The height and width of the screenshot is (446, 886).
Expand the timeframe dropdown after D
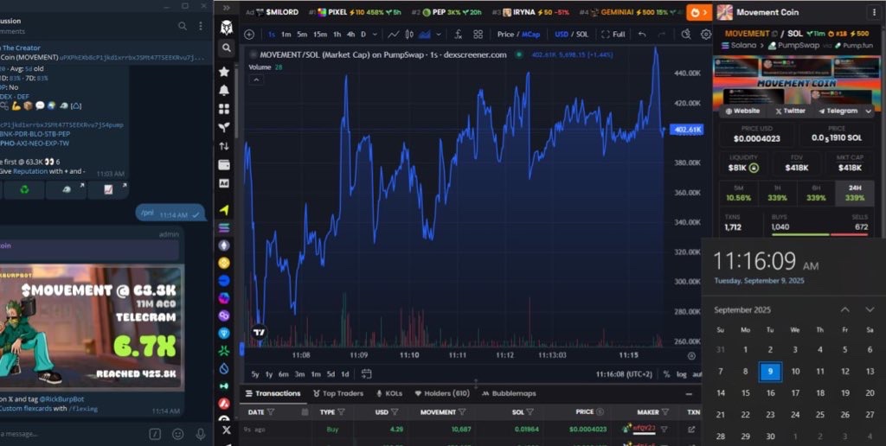point(376,35)
